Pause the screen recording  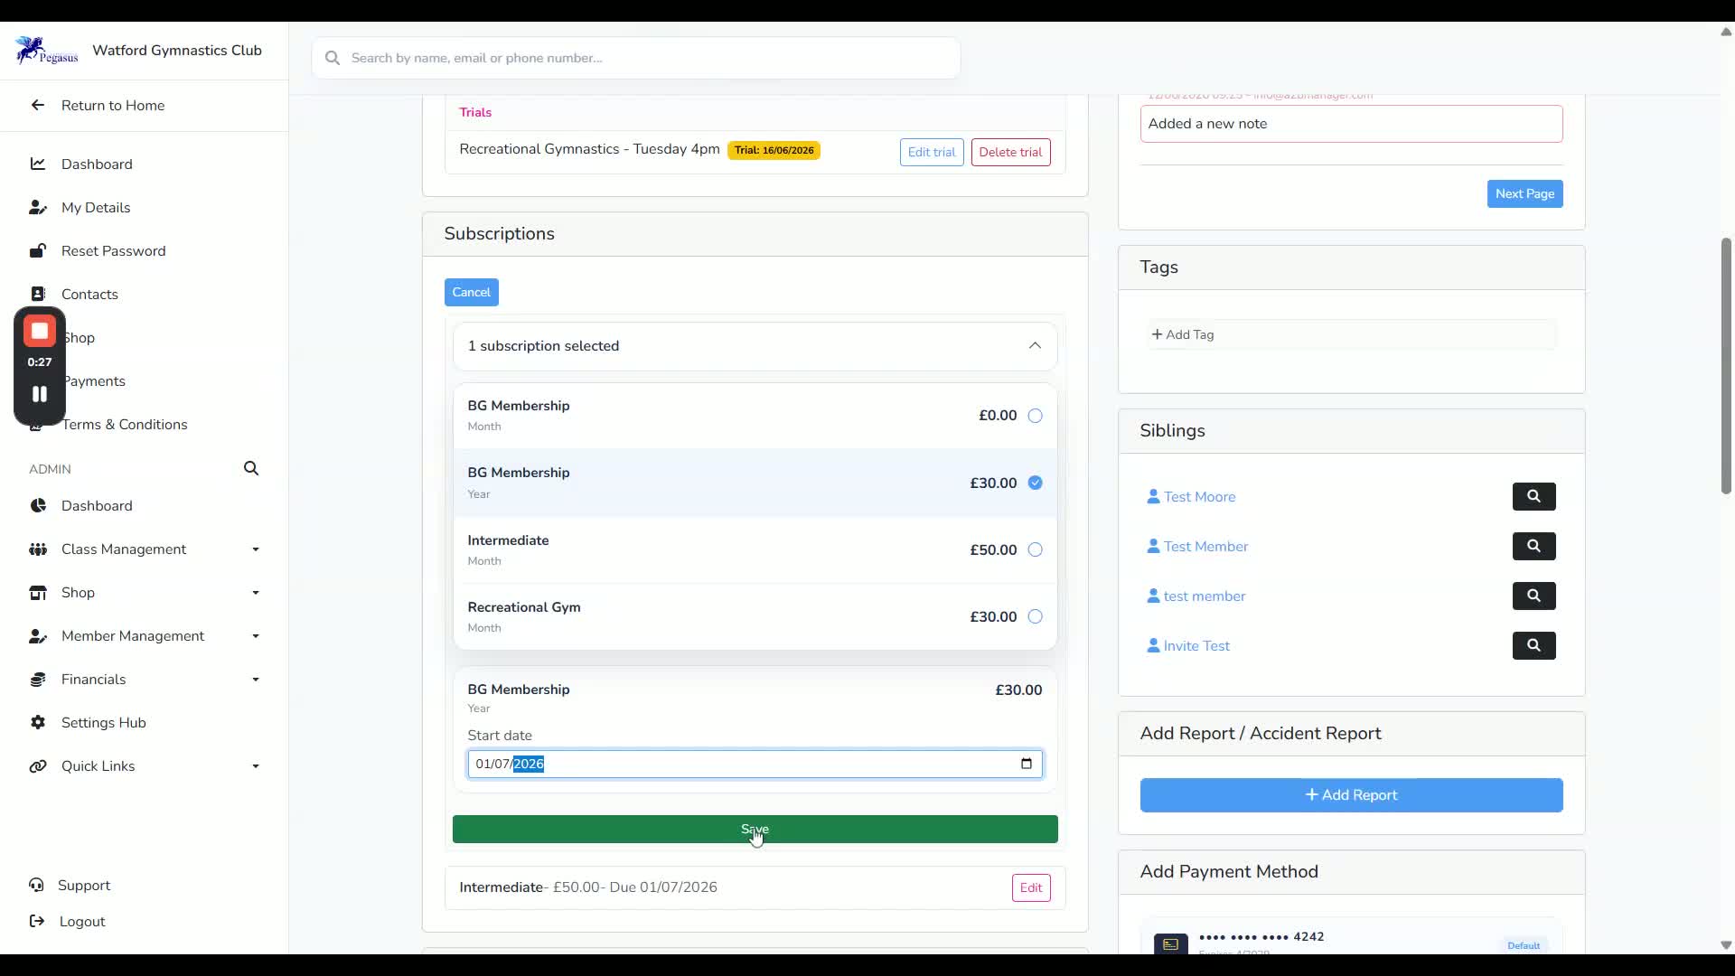click(x=40, y=394)
